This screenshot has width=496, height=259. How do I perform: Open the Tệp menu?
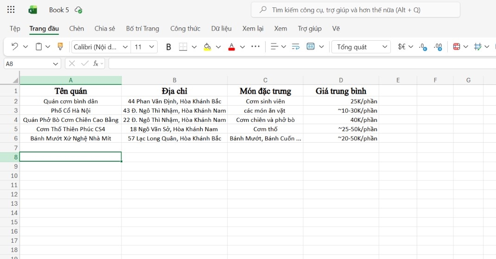click(x=15, y=28)
